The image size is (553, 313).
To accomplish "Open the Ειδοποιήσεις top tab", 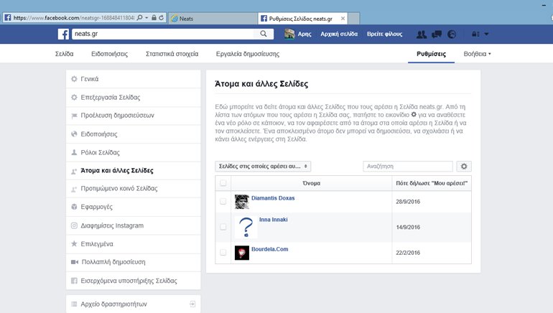I will point(109,54).
